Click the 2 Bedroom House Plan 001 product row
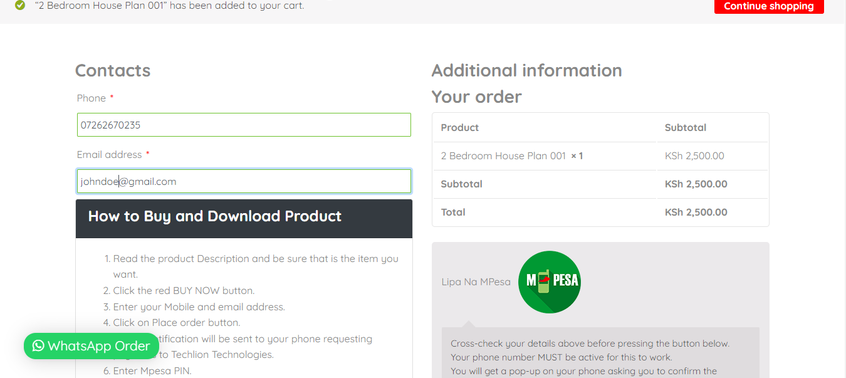846x378 pixels. tap(600, 155)
